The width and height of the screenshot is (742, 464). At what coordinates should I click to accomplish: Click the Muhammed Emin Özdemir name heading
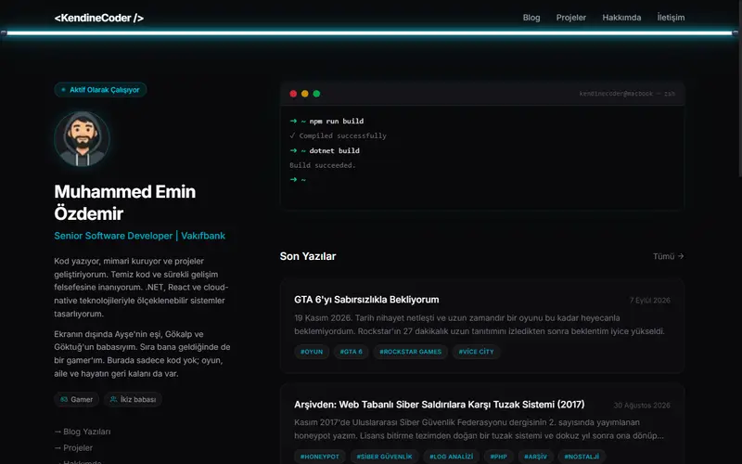(125, 202)
